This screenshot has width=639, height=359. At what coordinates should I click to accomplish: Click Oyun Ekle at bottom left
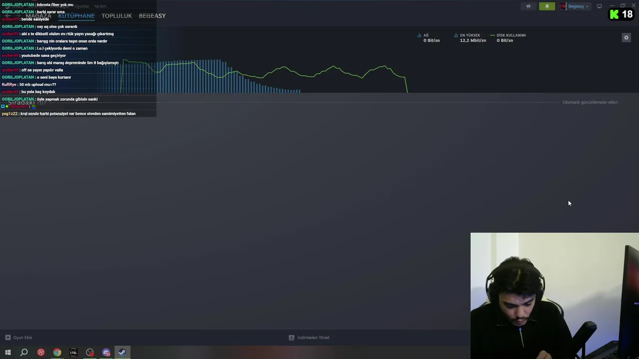(x=22, y=338)
